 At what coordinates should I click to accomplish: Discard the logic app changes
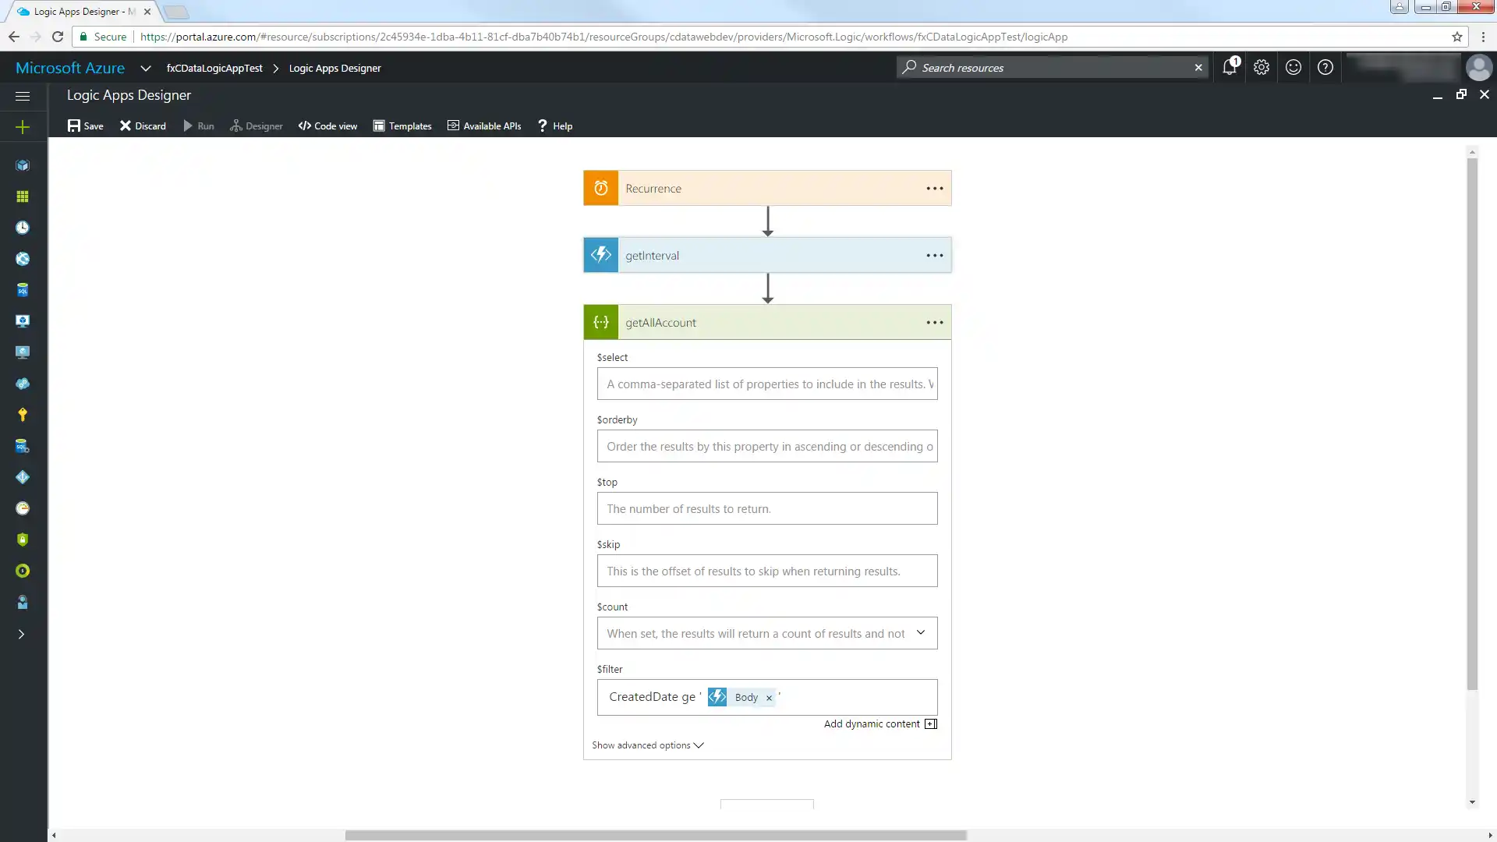pos(143,126)
